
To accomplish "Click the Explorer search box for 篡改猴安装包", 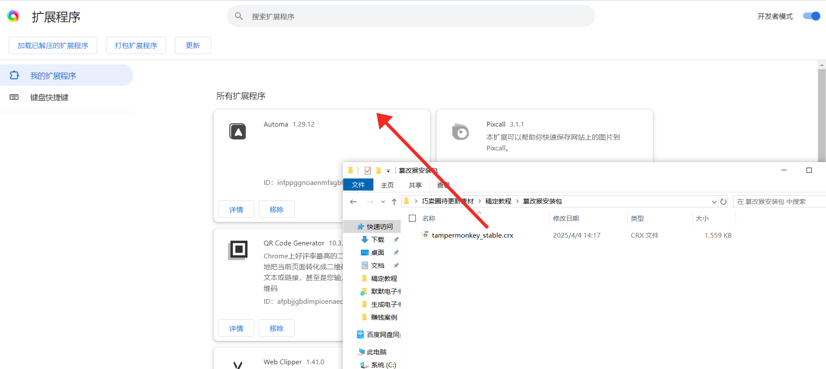I will pos(779,201).
